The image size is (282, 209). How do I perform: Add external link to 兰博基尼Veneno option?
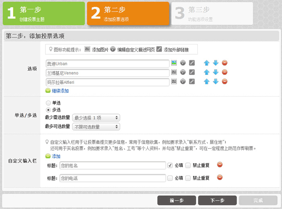(x=192, y=72)
